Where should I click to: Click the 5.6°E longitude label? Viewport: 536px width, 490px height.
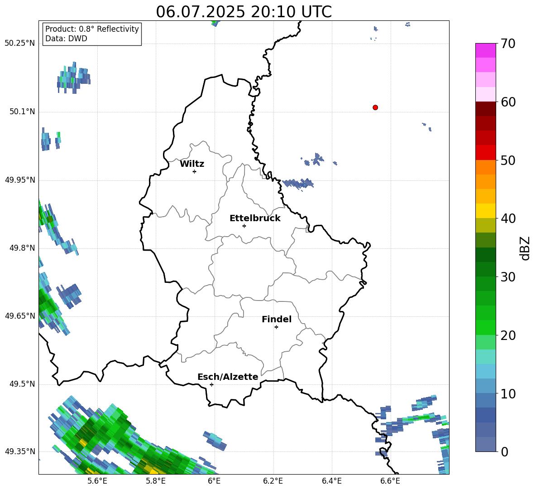coord(97,481)
